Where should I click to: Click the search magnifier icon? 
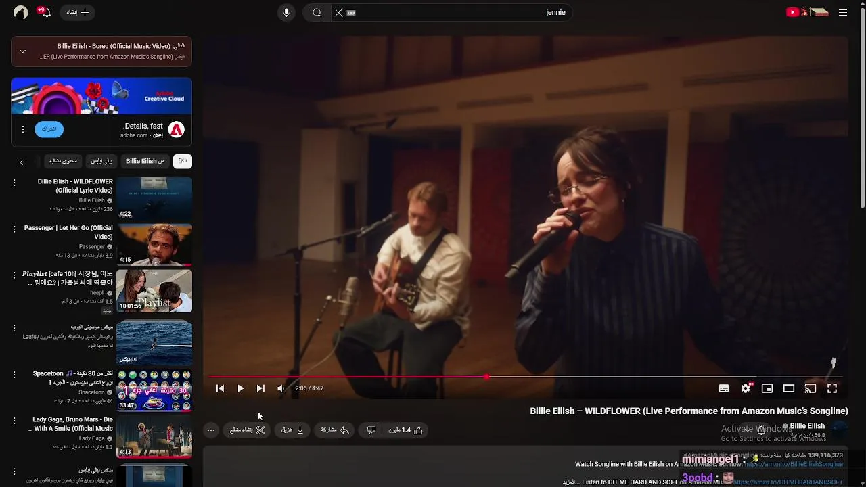(317, 12)
